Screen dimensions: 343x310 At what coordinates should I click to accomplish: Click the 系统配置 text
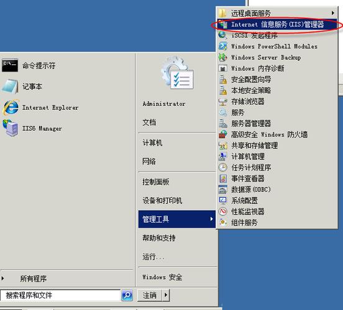pyautogui.click(x=244, y=200)
